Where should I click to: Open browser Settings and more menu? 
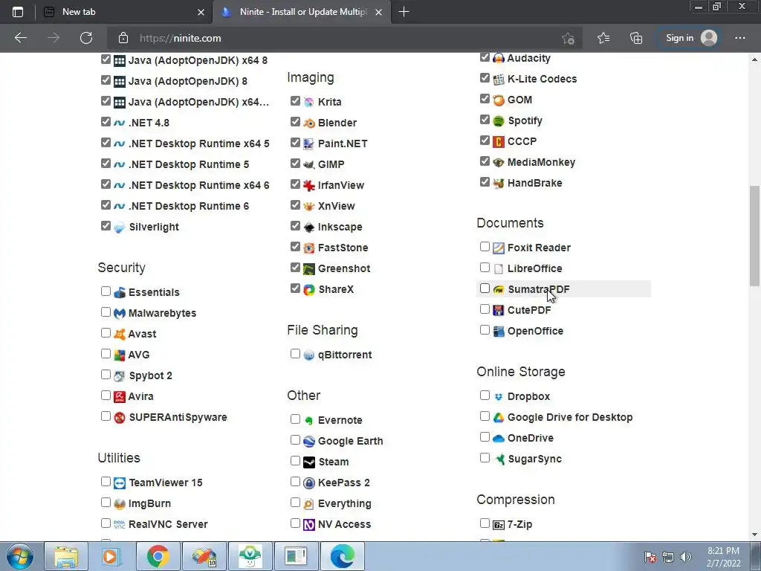[x=739, y=38]
